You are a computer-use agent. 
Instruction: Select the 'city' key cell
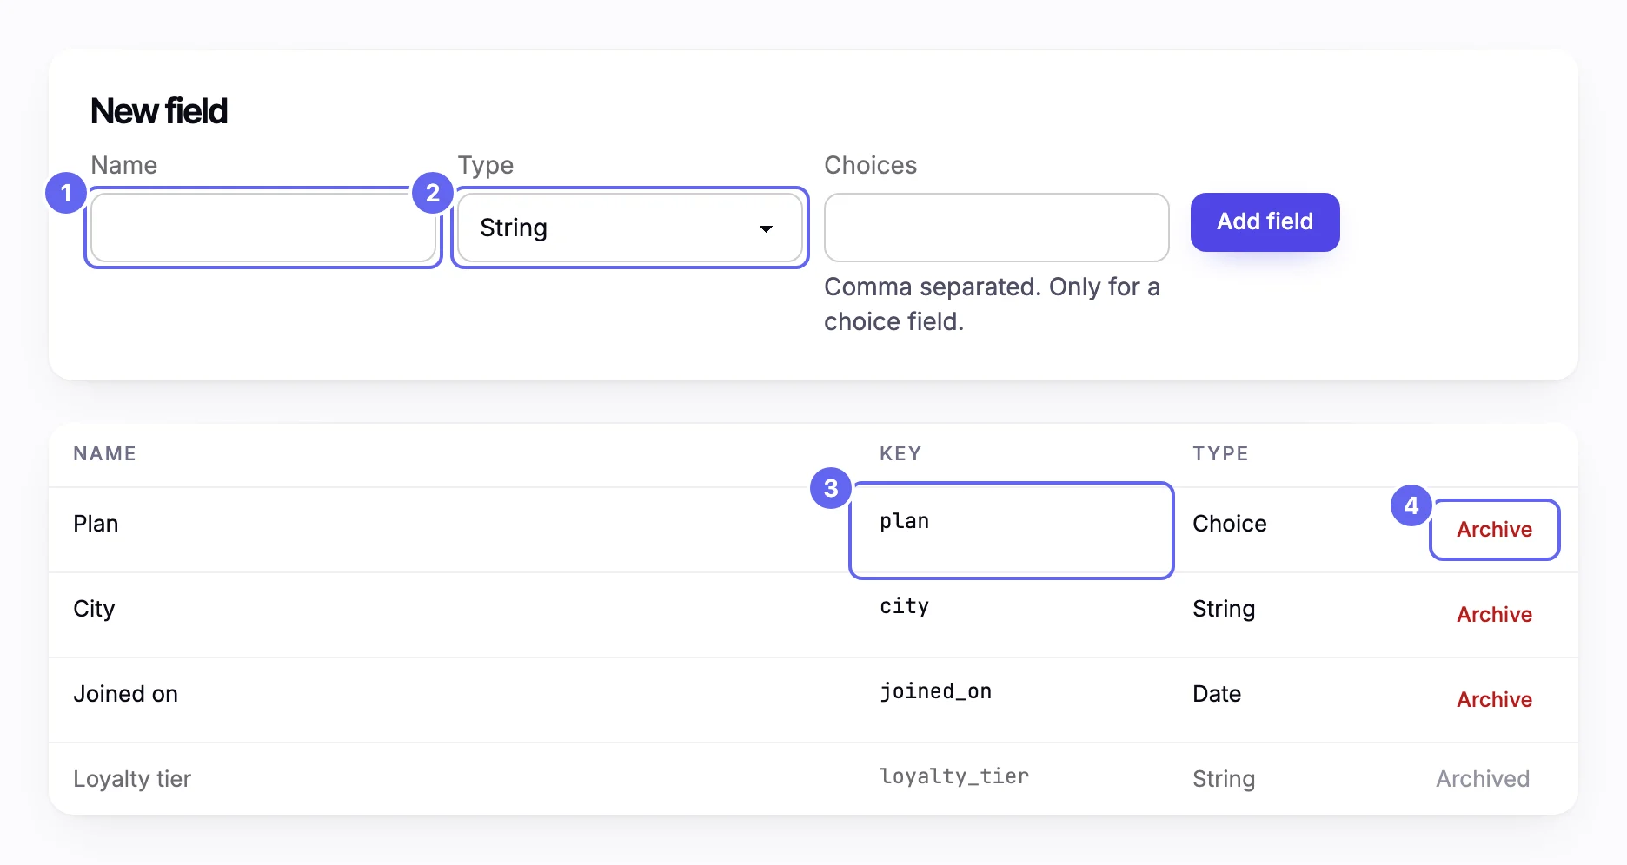1012,615
